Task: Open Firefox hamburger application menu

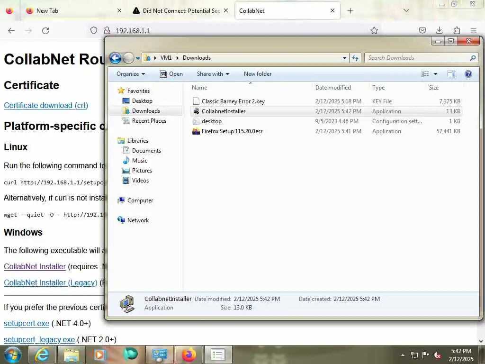Action: [x=474, y=30]
